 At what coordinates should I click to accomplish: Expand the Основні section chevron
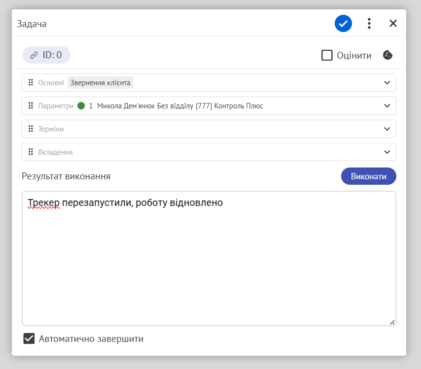[x=387, y=82]
